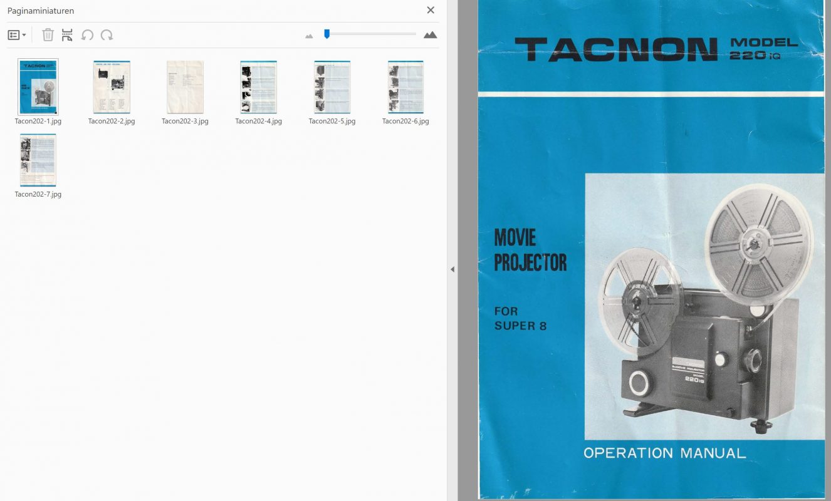Click the enlarge thumbnail size icon

tap(430, 35)
